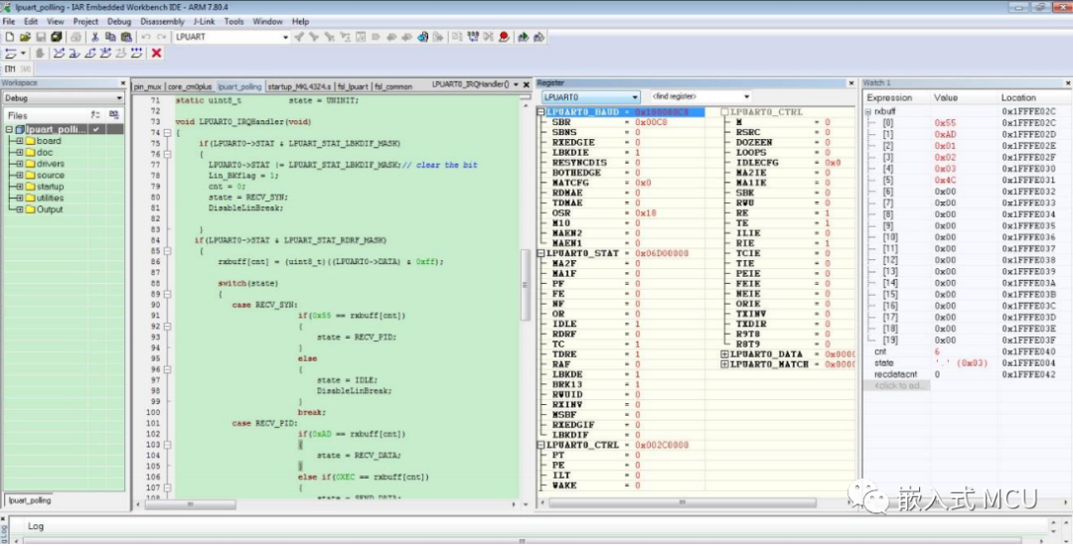The image size is (1073, 546).
Task: Click the Paste clipboard icon
Action: 126,37
